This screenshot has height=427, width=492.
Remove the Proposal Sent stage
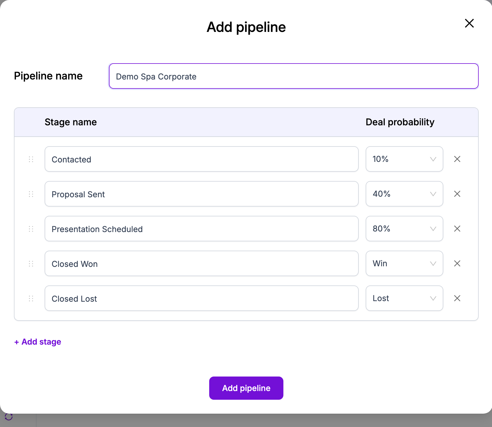(x=457, y=194)
